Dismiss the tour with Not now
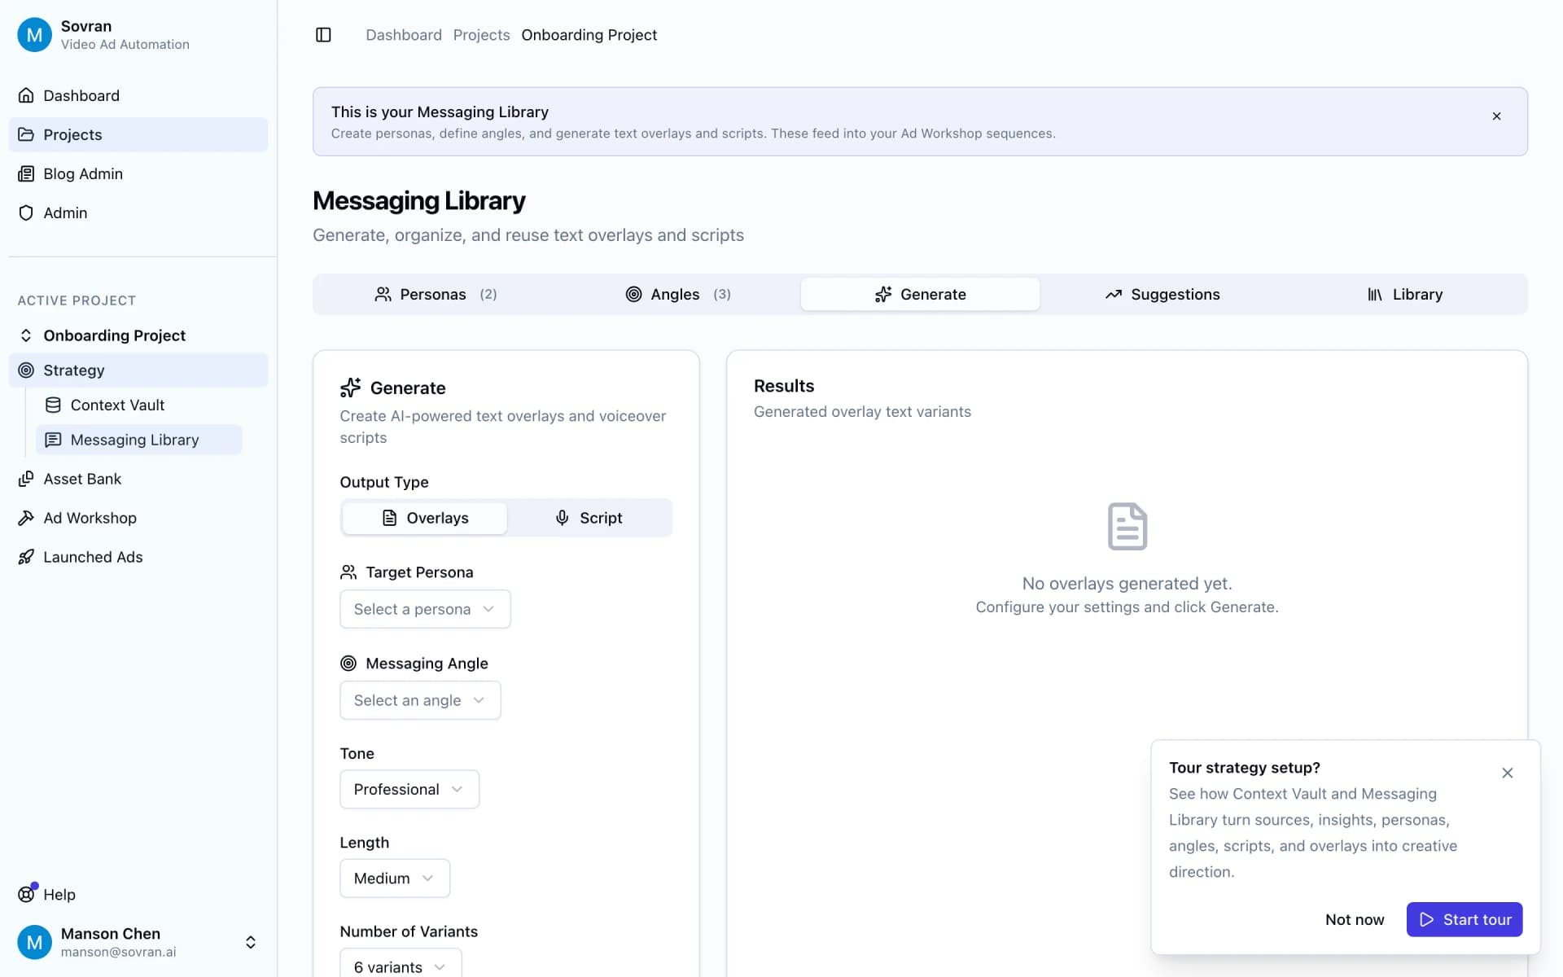 tap(1354, 919)
